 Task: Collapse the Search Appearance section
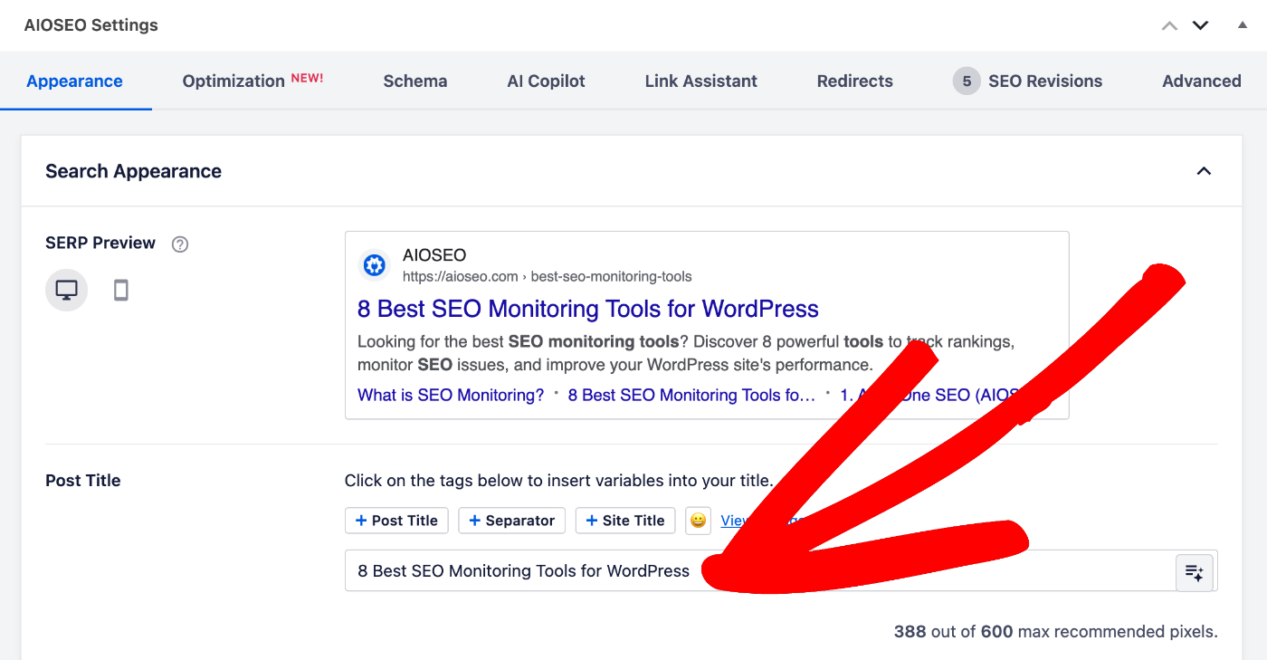click(x=1204, y=171)
